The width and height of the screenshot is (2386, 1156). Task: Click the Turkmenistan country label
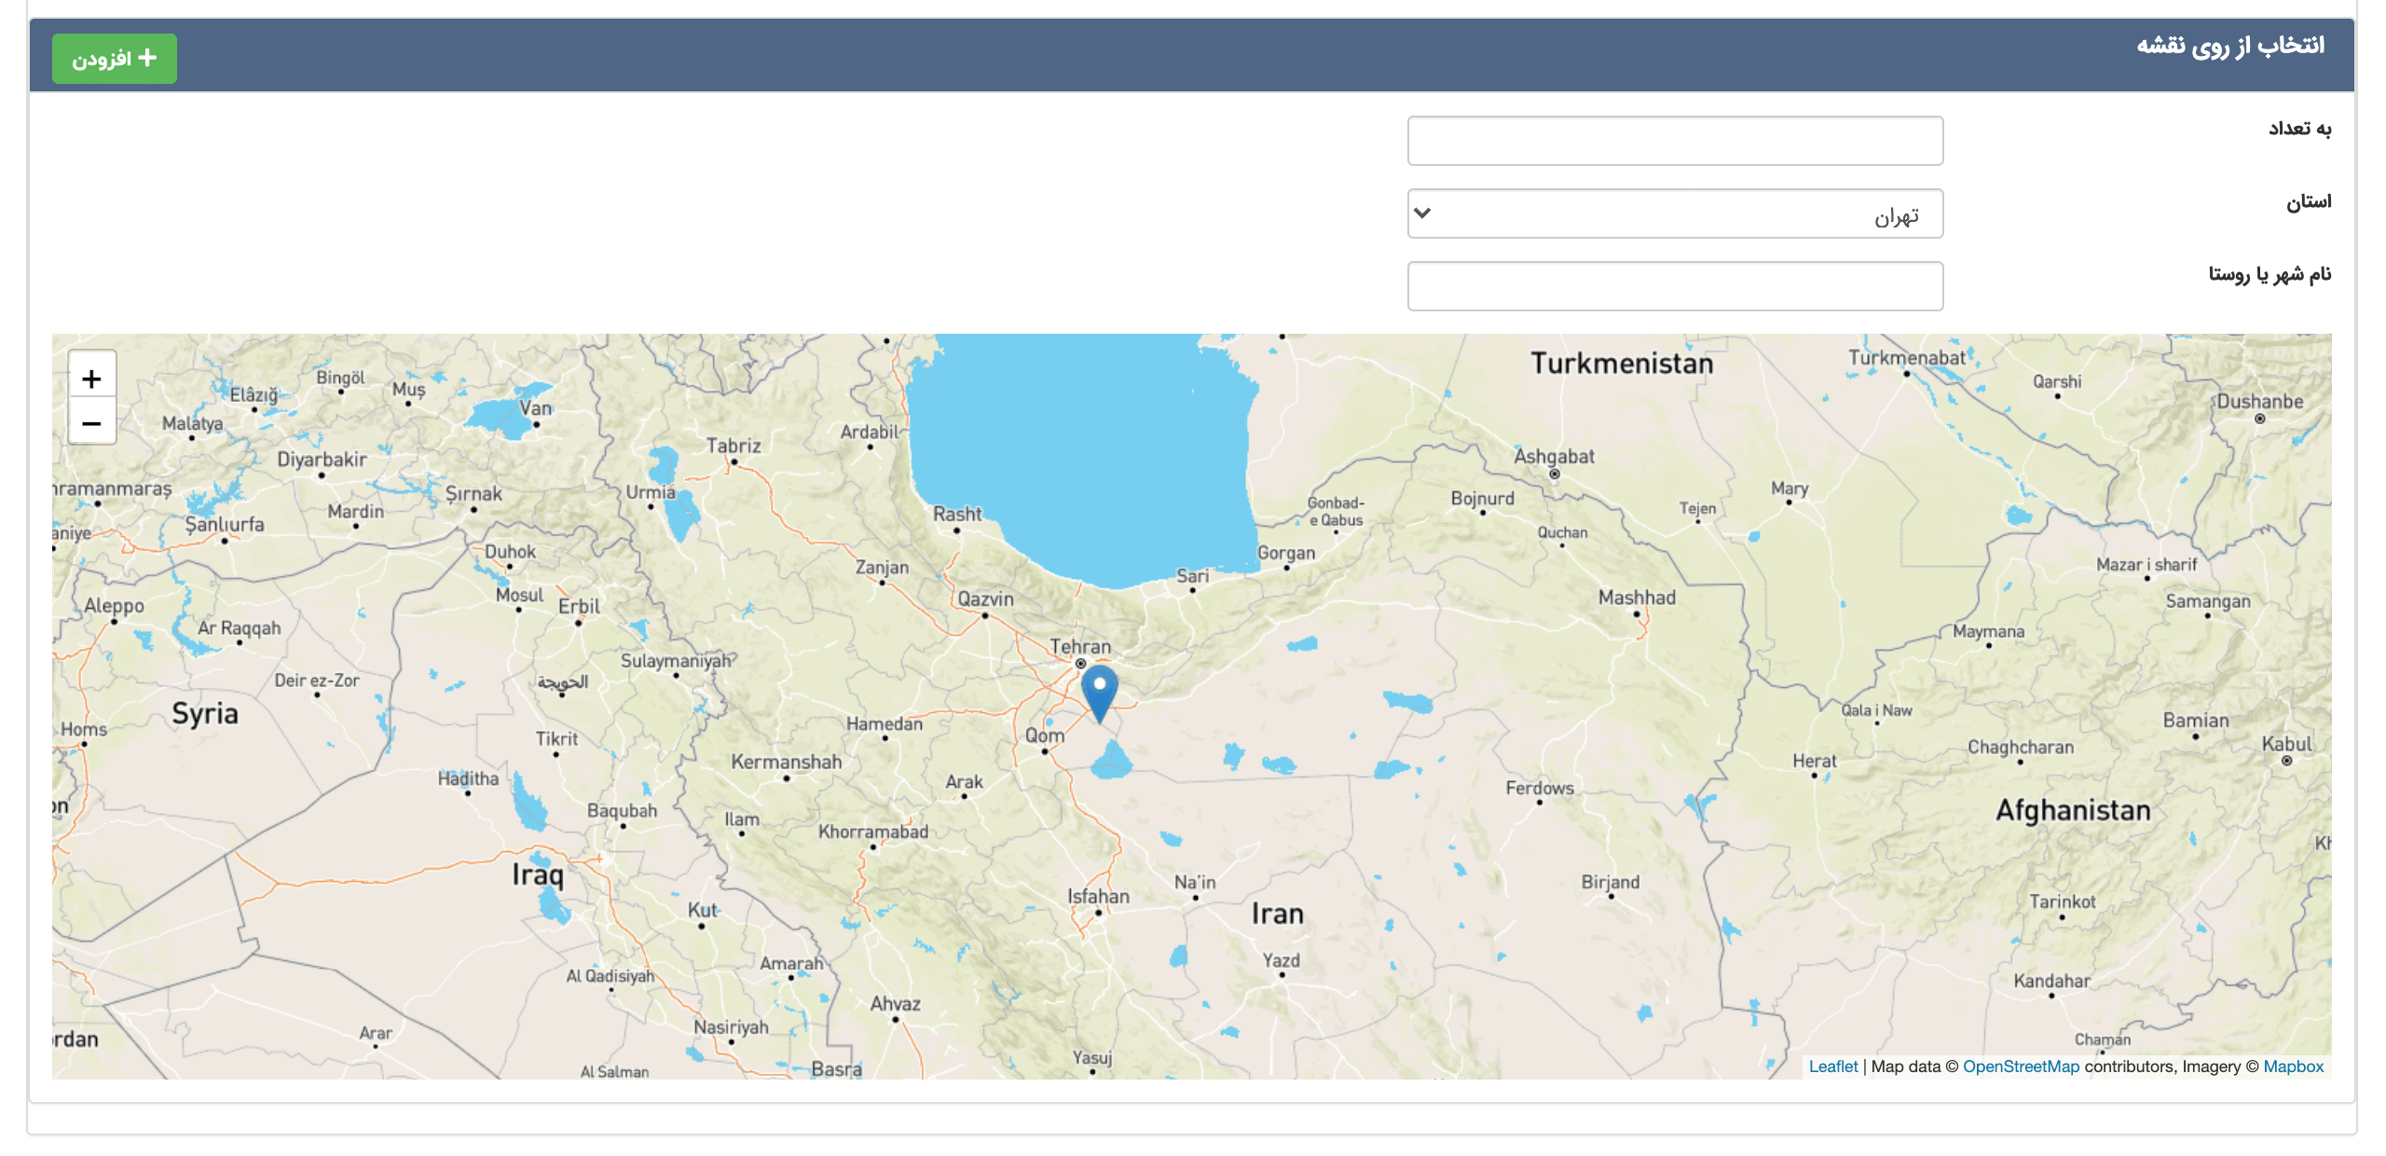coord(1622,364)
